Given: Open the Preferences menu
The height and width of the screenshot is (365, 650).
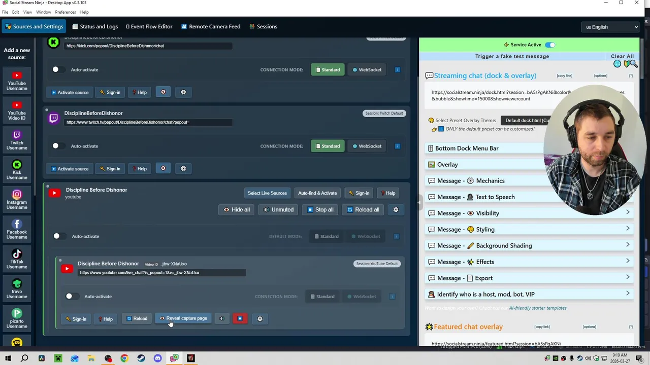Looking at the screenshot, I should tap(66, 12).
